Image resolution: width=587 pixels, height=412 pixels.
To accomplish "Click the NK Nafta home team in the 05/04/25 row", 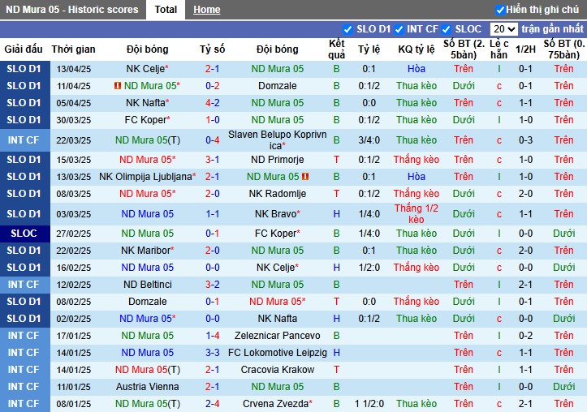I will click(x=145, y=103).
